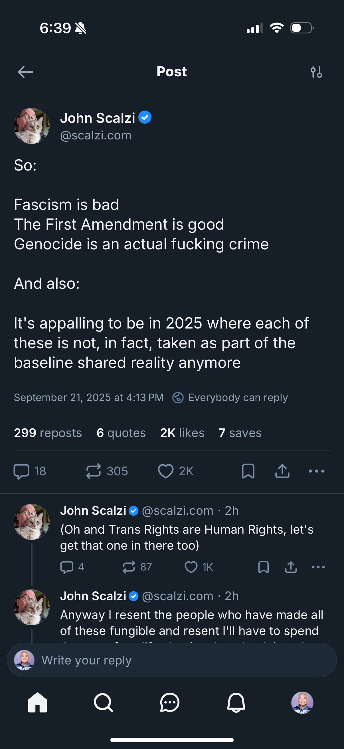Bookmark the main post
The image size is (344, 749).
[x=248, y=471]
